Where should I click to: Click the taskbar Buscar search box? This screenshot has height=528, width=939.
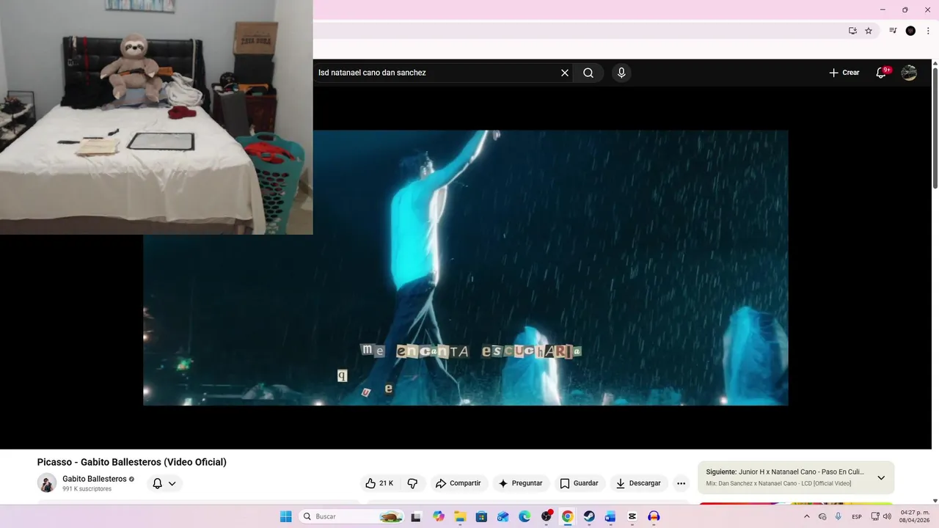[x=353, y=516]
